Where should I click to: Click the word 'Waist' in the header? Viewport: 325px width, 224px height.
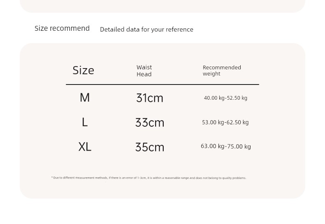pyautogui.click(x=144, y=67)
